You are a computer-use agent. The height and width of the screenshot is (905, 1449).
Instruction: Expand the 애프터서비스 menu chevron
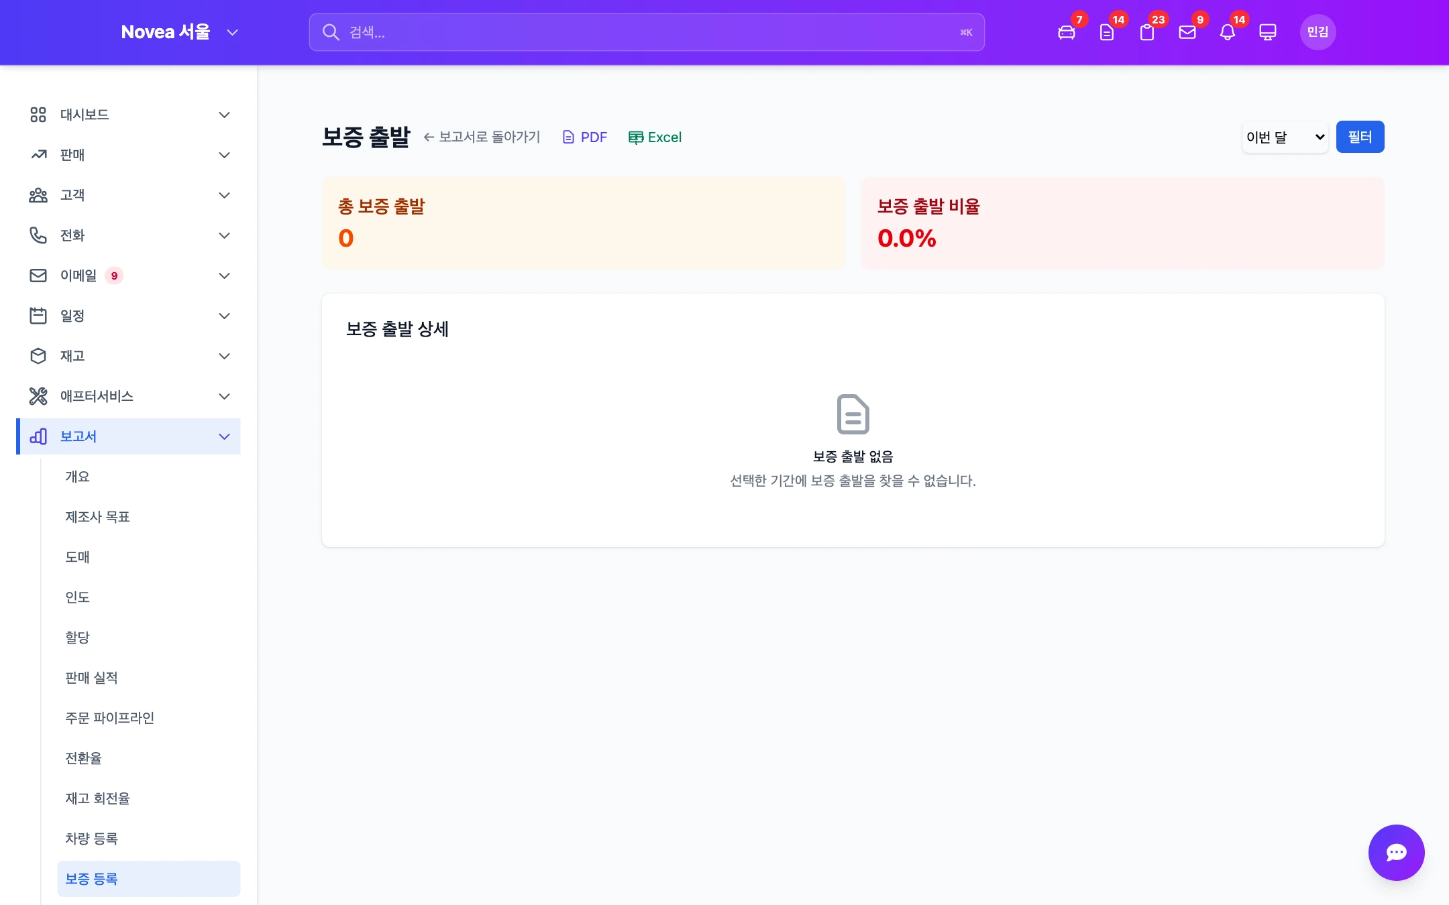[x=224, y=396]
